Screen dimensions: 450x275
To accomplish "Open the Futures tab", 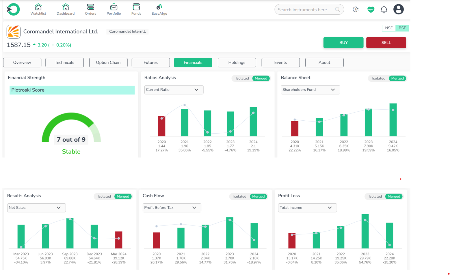I will [x=151, y=62].
